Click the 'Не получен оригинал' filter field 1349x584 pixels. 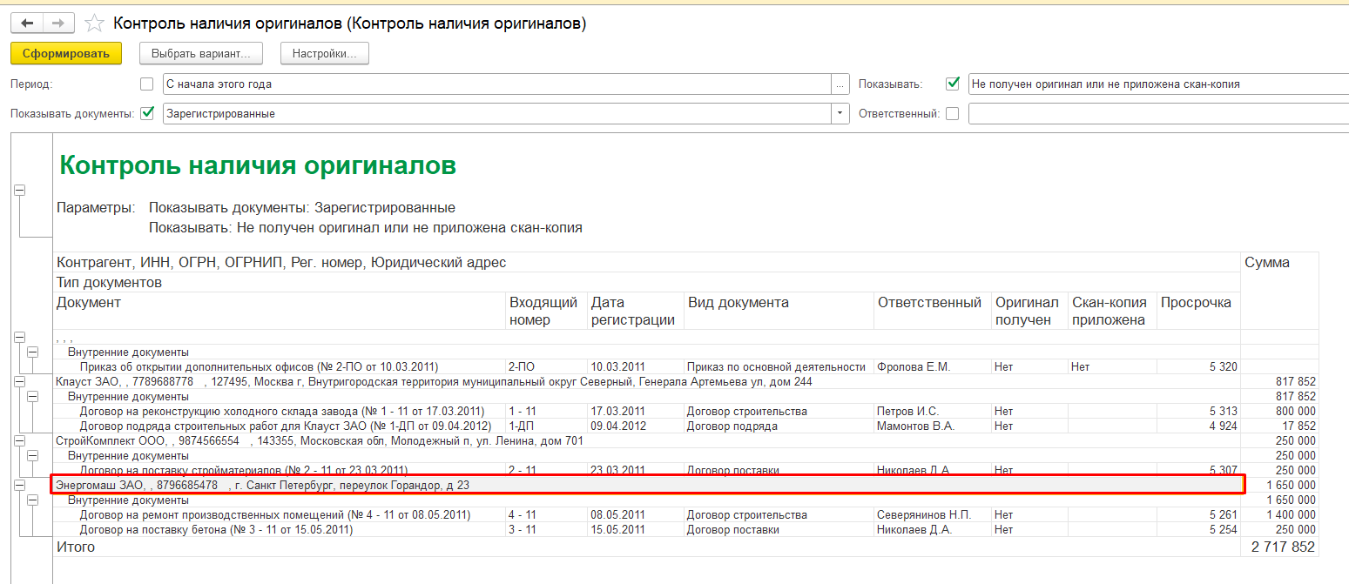(1158, 84)
